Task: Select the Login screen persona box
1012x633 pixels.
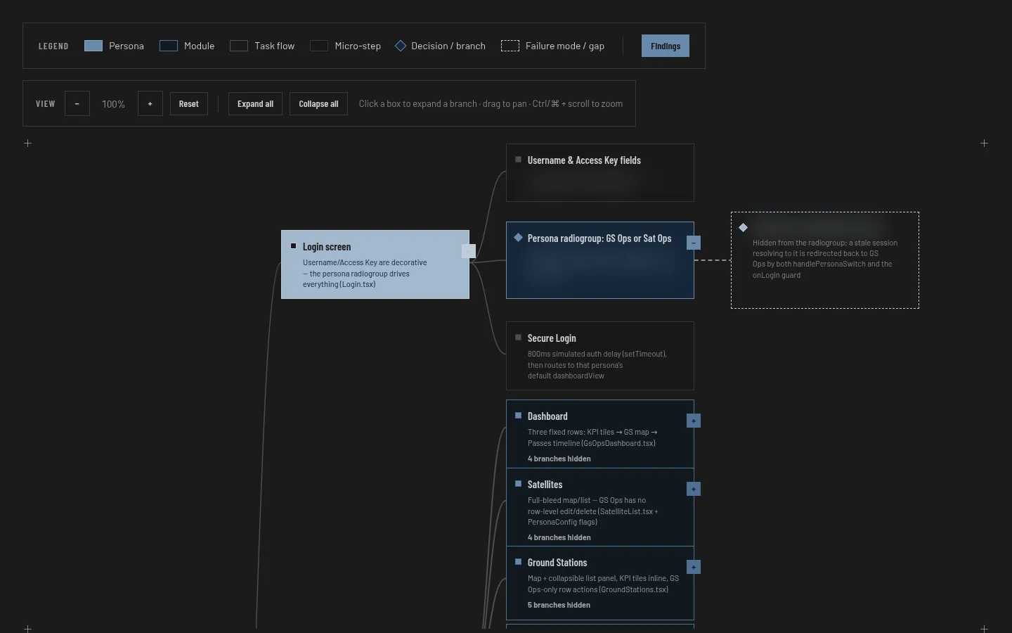Action: click(x=375, y=264)
